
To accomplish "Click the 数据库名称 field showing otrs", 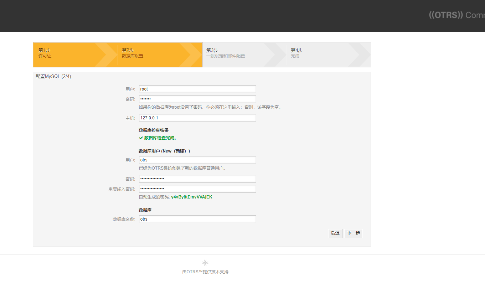I will [x=197, y=219].
